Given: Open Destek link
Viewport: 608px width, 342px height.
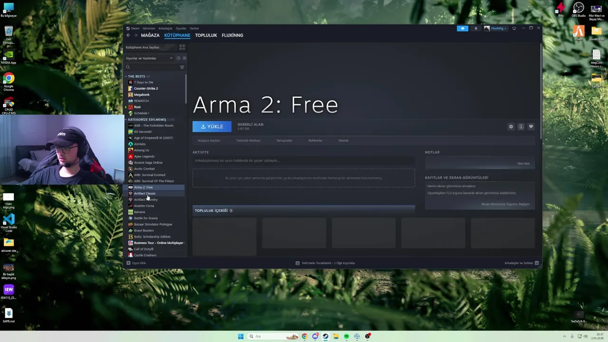Looking at the screenshot, I should (x=343, y=141).
